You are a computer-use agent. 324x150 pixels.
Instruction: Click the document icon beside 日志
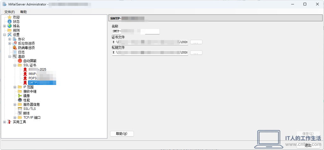15,52
